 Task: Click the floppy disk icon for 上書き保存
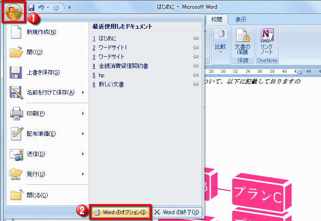[16, 72]
